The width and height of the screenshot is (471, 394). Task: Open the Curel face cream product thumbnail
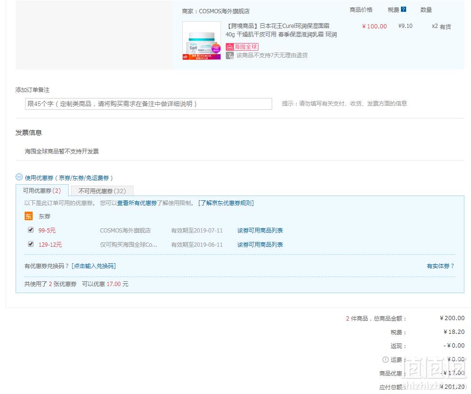point(202,41)
